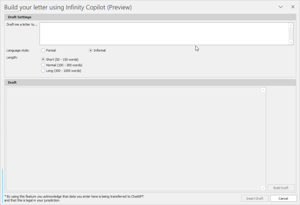The image size is (300, 205).
Task: Click the window options chevron in title bar
Action: [x=281, y=7]
